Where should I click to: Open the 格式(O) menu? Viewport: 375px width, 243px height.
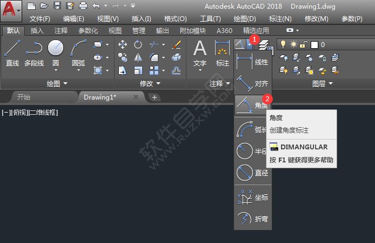[x=175, y=19]
